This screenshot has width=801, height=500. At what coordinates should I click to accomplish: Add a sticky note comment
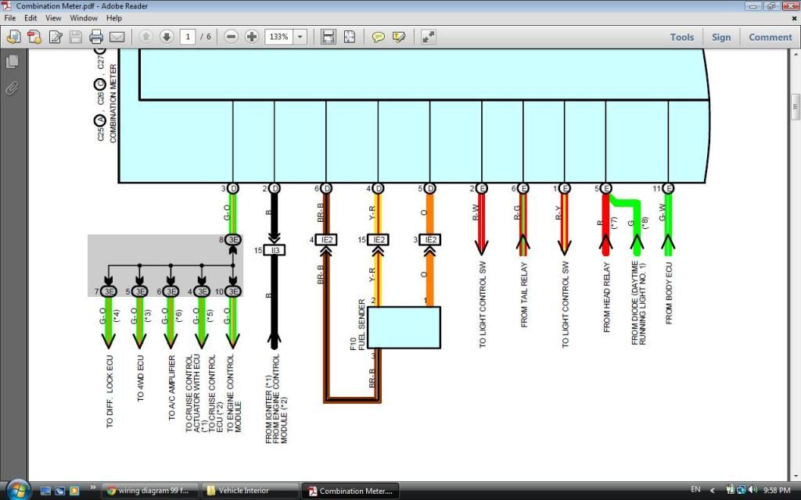tap(379, 37)
